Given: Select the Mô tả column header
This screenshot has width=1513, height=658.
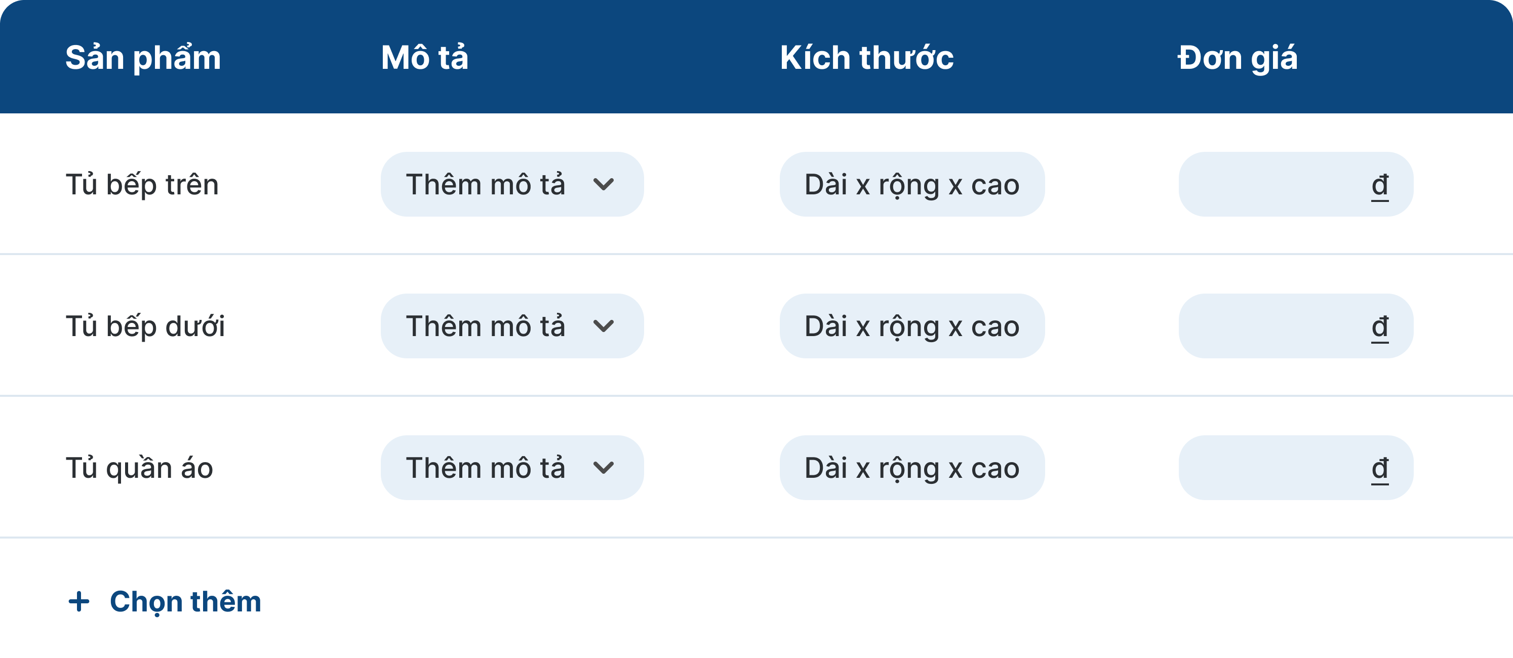Looking at the screenshot, I should tap(424, 58).
